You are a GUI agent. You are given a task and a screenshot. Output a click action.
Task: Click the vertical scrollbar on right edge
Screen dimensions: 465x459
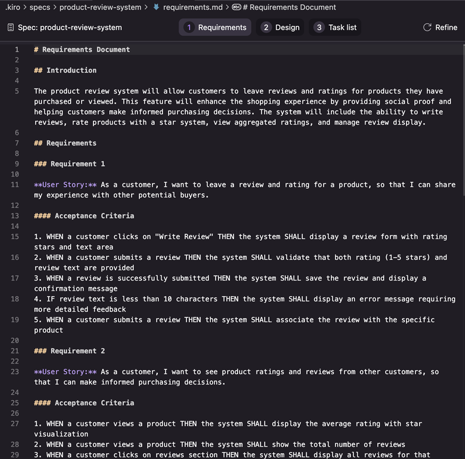(x=462, y=115)
